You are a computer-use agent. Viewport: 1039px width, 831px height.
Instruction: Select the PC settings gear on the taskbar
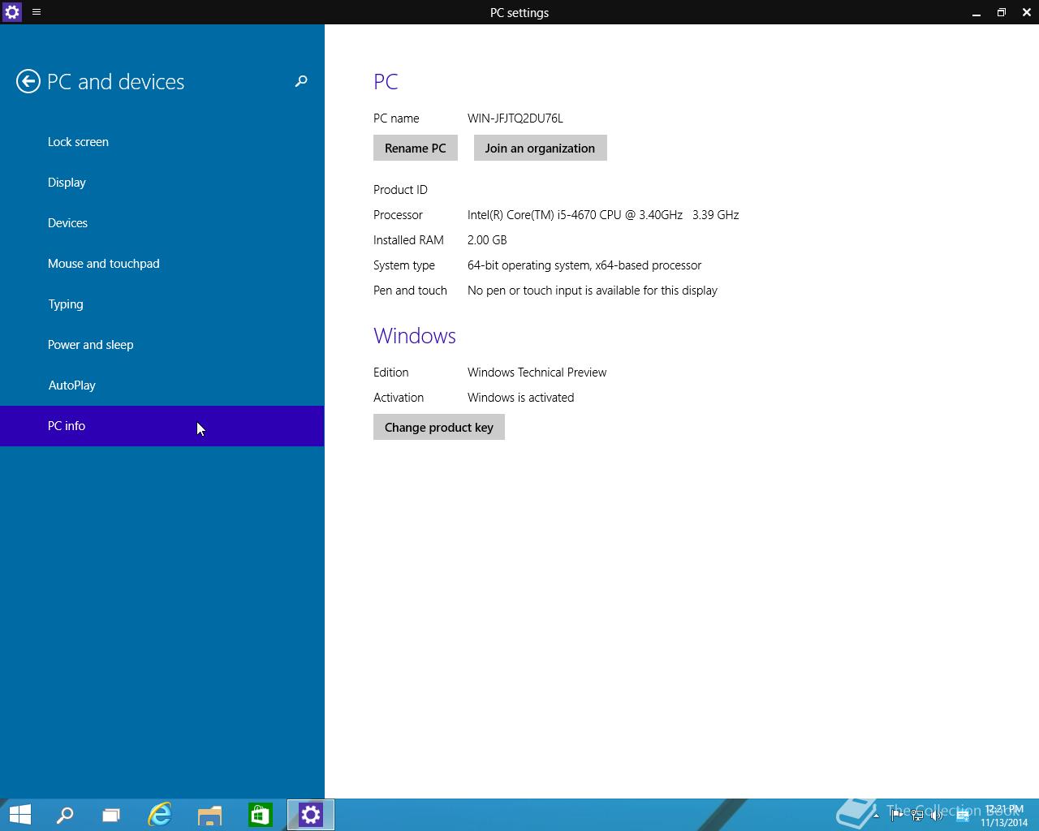[311, 815]
